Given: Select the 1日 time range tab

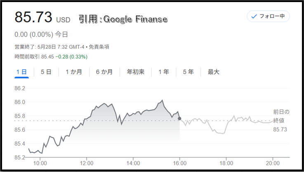Looking at the screenshot, I should click(21, 72).
